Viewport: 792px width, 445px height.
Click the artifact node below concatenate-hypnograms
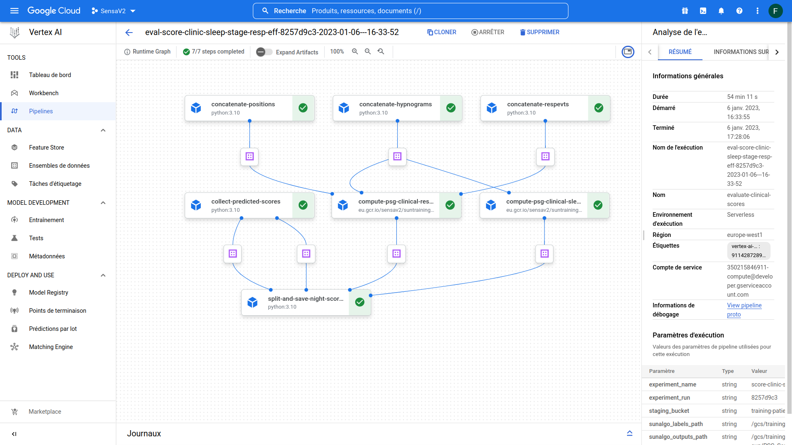(397, 157)
